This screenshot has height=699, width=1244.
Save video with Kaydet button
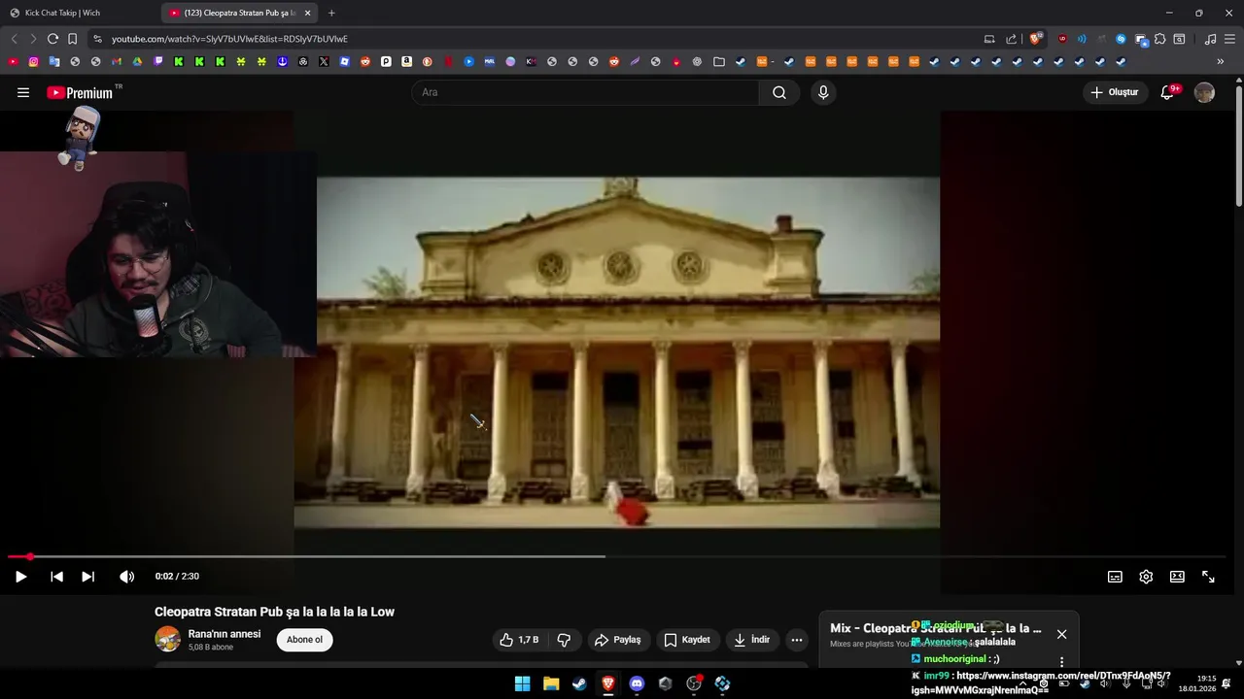coord(687,640)
